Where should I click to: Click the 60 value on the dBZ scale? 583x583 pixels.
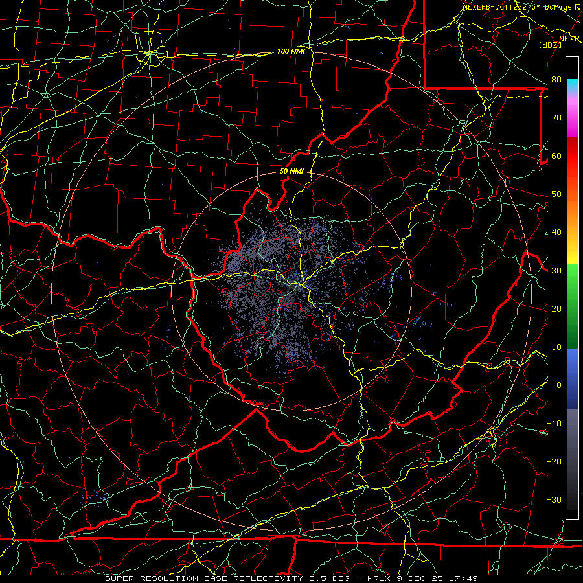click(556, 156)
